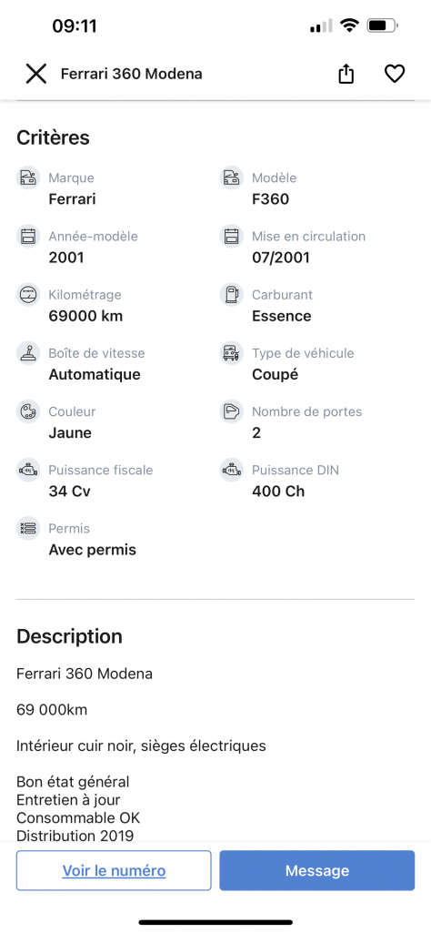Tap the Type de véhicule icon
Viewport: 431px width, 933px height.
click(x=232, y=353)
